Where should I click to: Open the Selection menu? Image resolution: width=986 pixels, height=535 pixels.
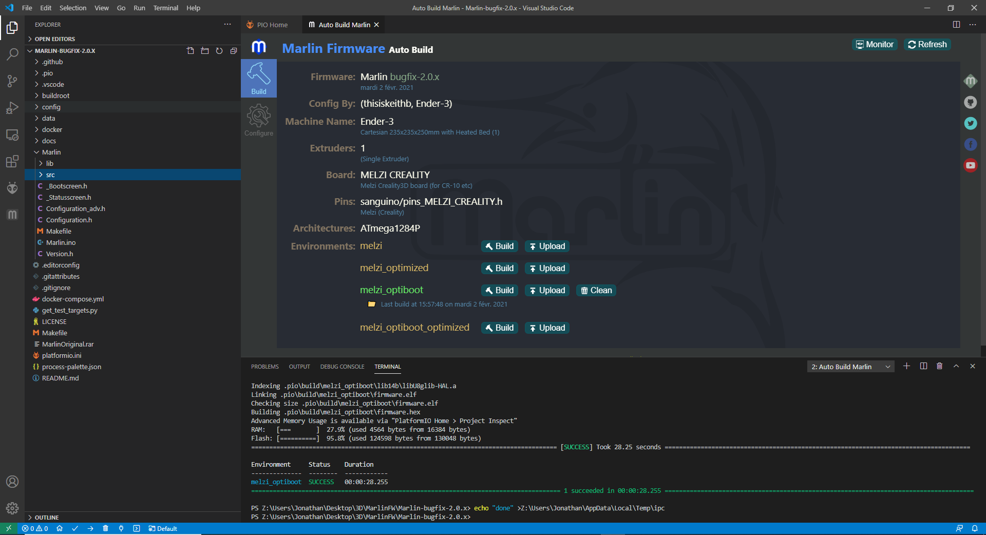pyautogui.click(x=73, y=8)
